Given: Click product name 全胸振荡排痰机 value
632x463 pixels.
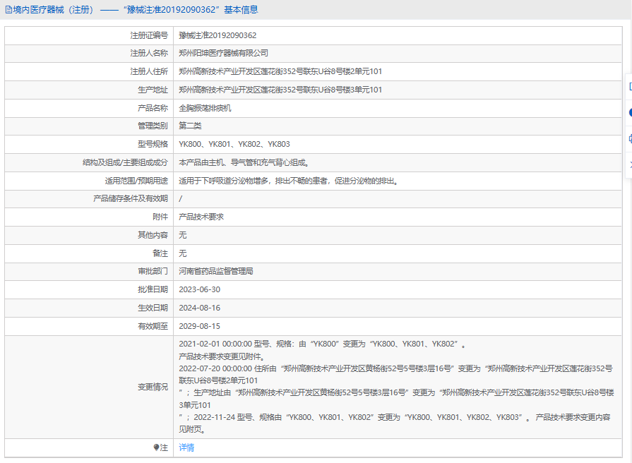Looking at the screenshot, I should pos(205,108).
